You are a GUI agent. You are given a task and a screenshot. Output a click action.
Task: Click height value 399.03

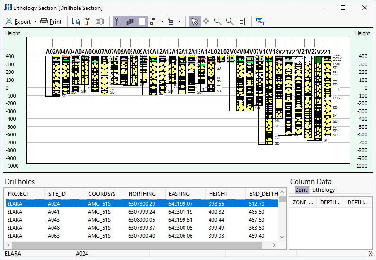(216, 236)
